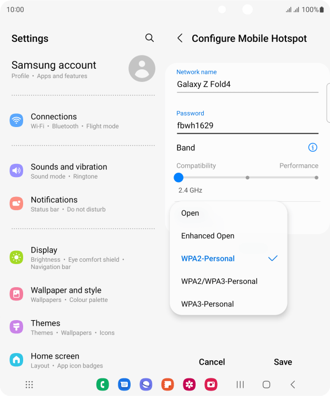Tap the Band info icon

(x=312, y=147)
